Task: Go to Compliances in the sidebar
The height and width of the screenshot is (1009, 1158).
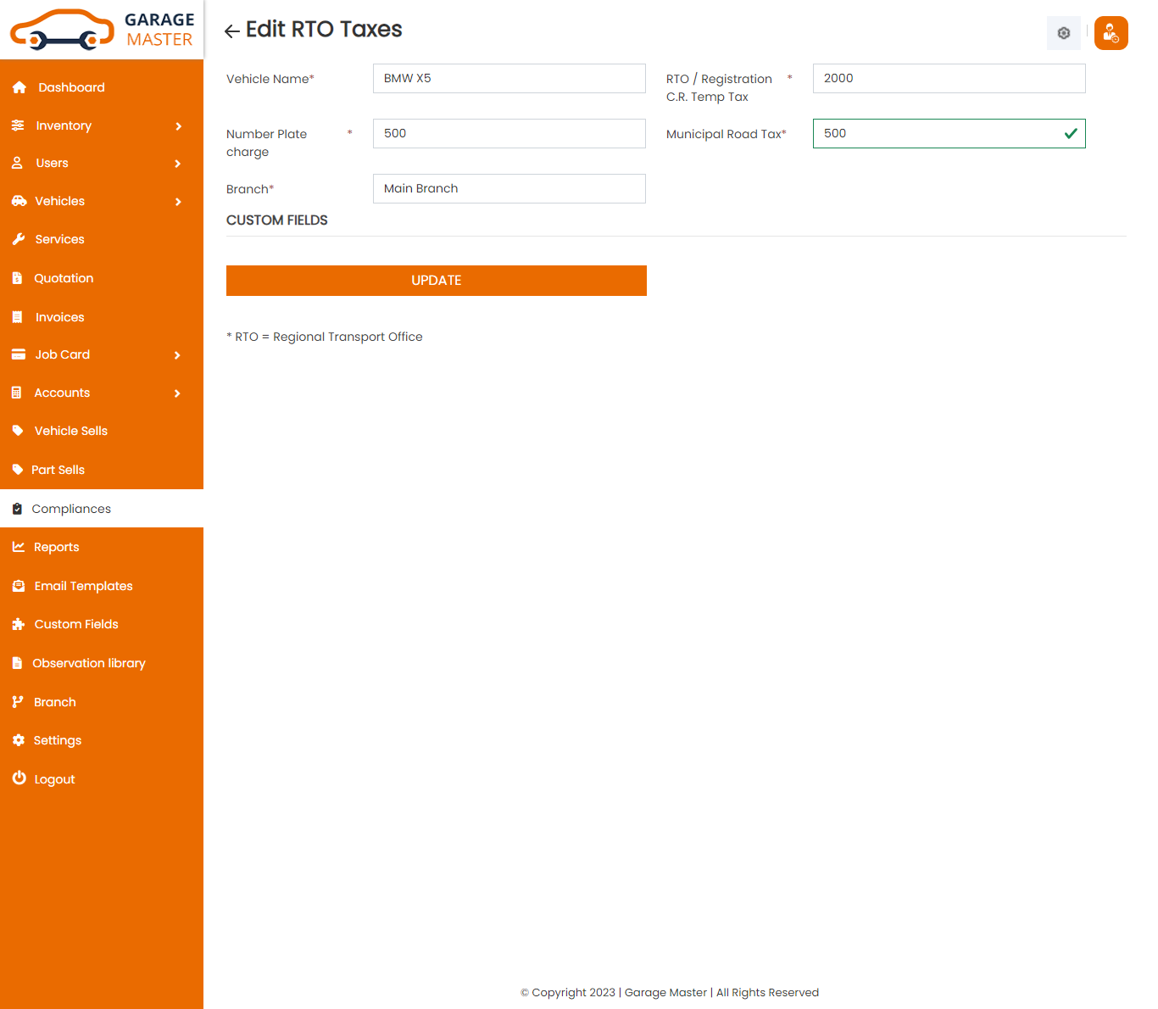Action: (71, 509)
